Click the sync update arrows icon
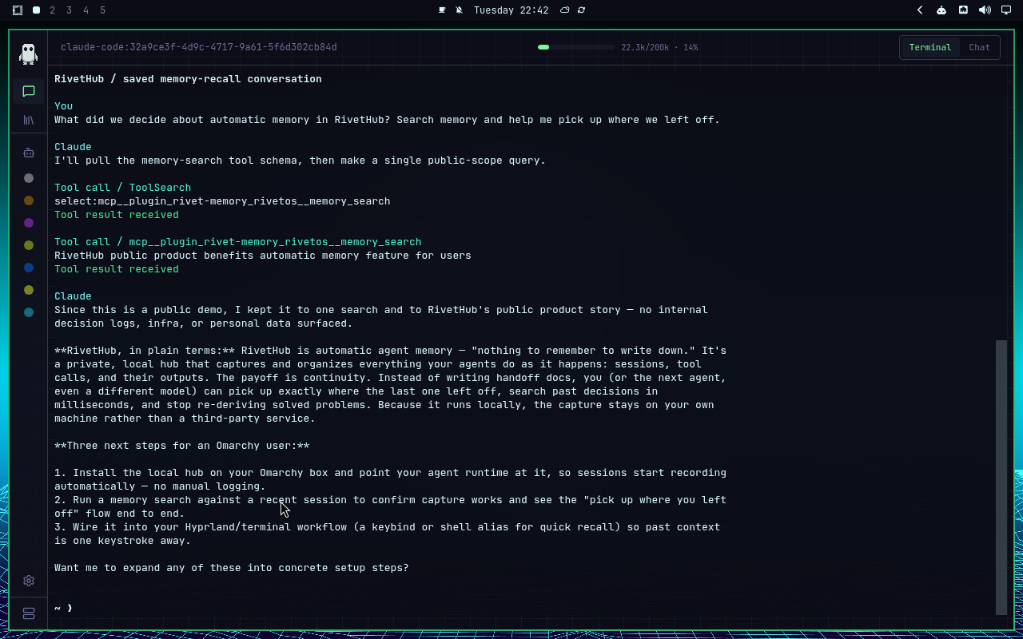The width and height of the screenshot is (1023, 639). 581,10
